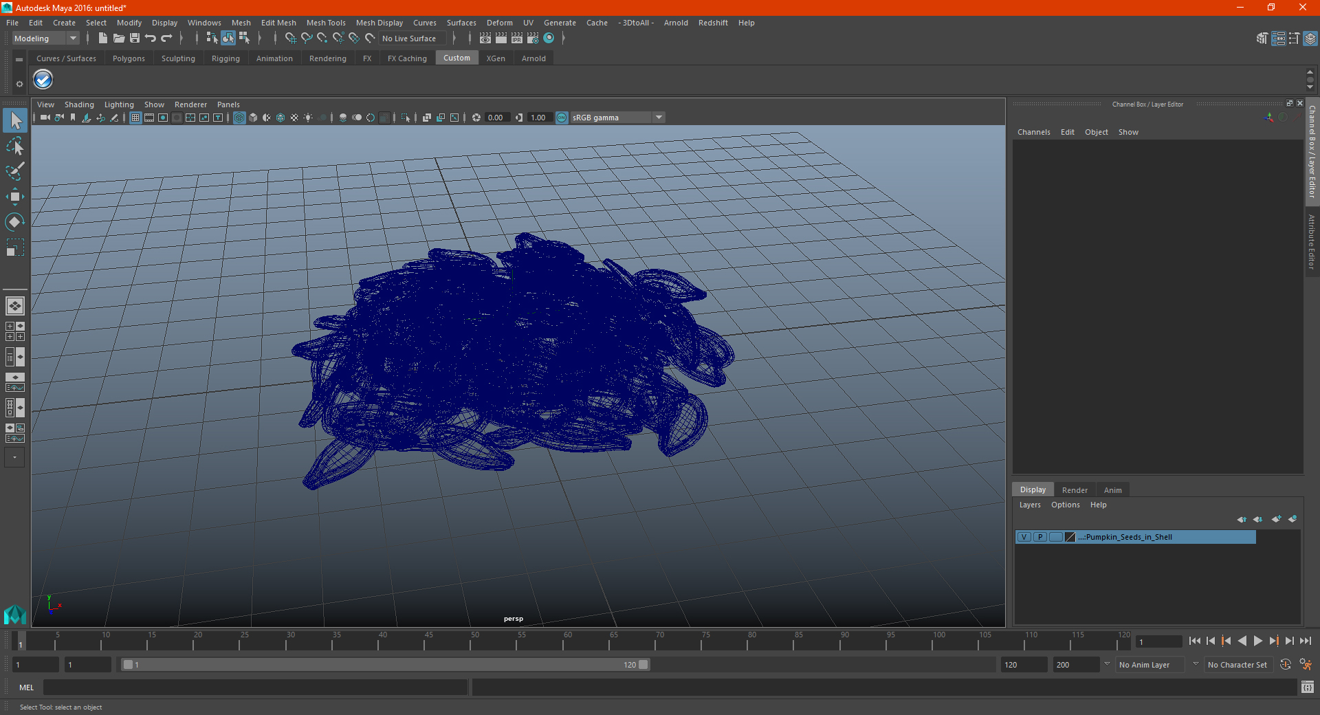Choose the Paint Selection tool
This screenshot has width=1320, height=715.
pyautogui.click(x=15, y=171)
